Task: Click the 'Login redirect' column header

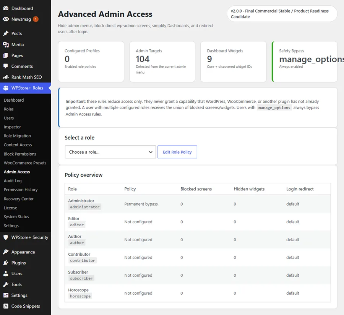Action: tap(300, 189)
